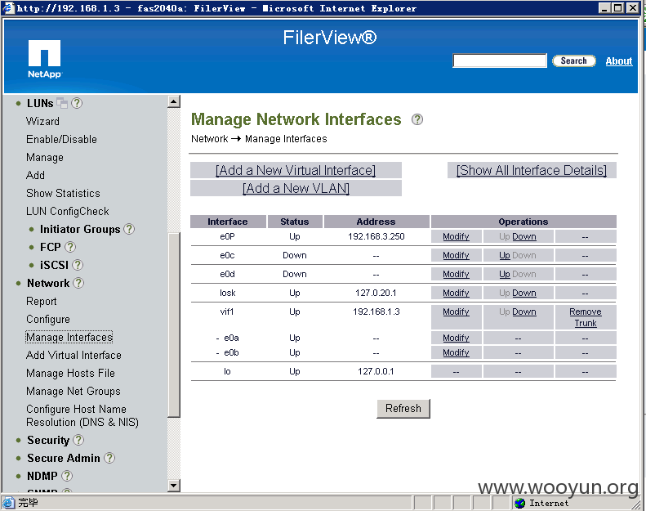Click status bar page icon beside 完毕
This screenshot has width=646, height=511.
pyautogui.click(x=8, y=503)
